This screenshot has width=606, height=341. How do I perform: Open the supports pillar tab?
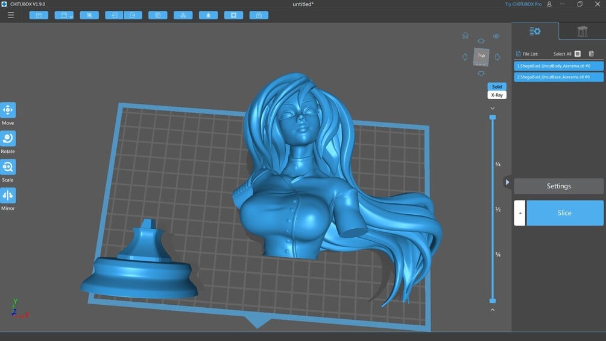(582, 31)
